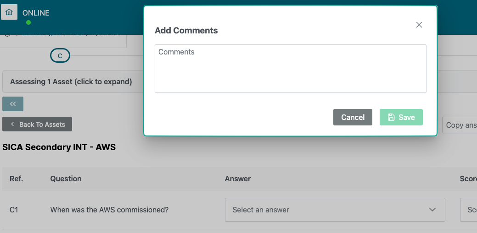Image resolution: width=477 pixels, height=233 pixels.
Task: Collapse sidebar using double-chevron button
Action: (13, 104)
